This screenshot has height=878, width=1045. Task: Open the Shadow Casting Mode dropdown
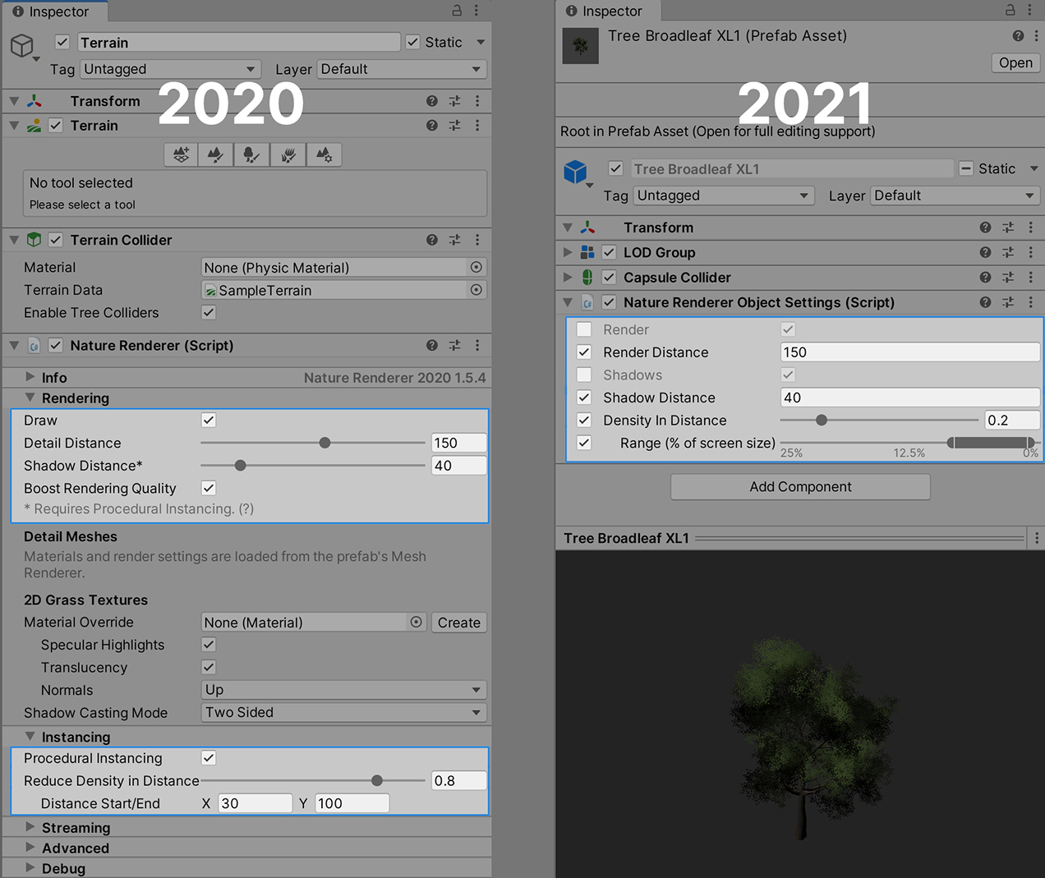pyautogui.click(x=343, y=713)
